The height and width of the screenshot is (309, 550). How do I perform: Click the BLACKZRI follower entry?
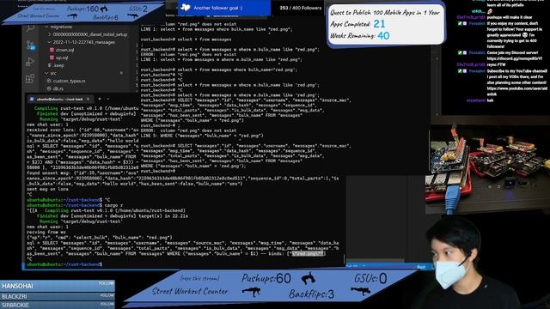[x=58, y=296]
